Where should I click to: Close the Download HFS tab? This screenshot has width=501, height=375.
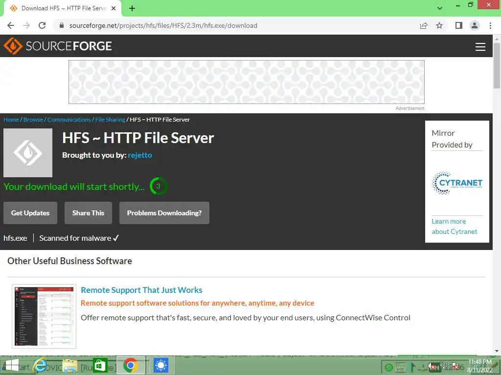[x=114, y=8]
